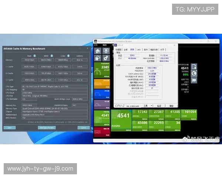The width and height of the screenshot is (222, 178).
Task: Switch to the SPD tab in CPU-Z
Action: 139,49
